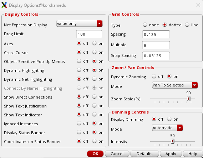Set Axes to on
The width and height of the screenshot is (203, 158).
(95, 43)
